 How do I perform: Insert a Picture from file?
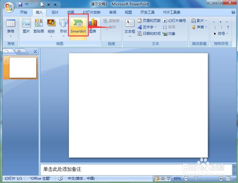(26, 26)
